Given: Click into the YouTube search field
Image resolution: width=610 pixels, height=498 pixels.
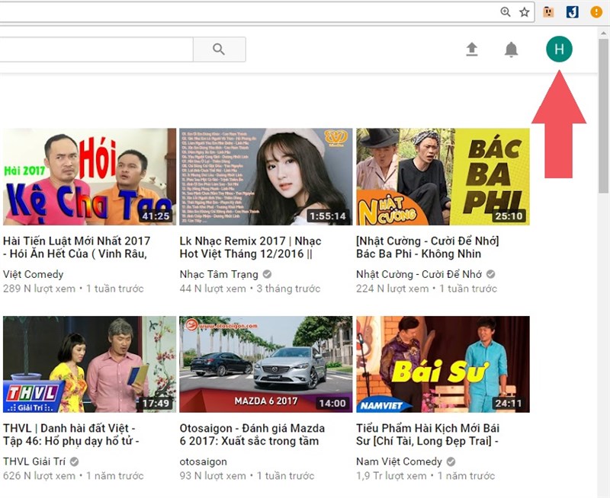Looking at the screenshot, I should 95,49.
